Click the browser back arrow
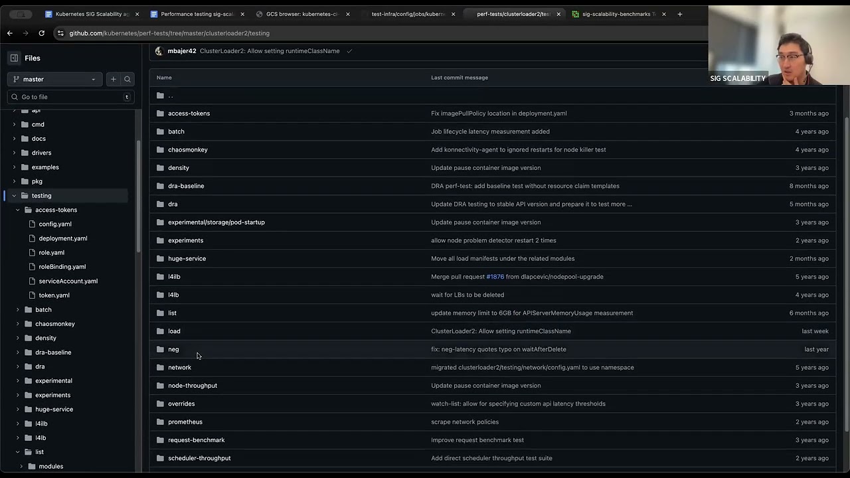 point(9,33)
